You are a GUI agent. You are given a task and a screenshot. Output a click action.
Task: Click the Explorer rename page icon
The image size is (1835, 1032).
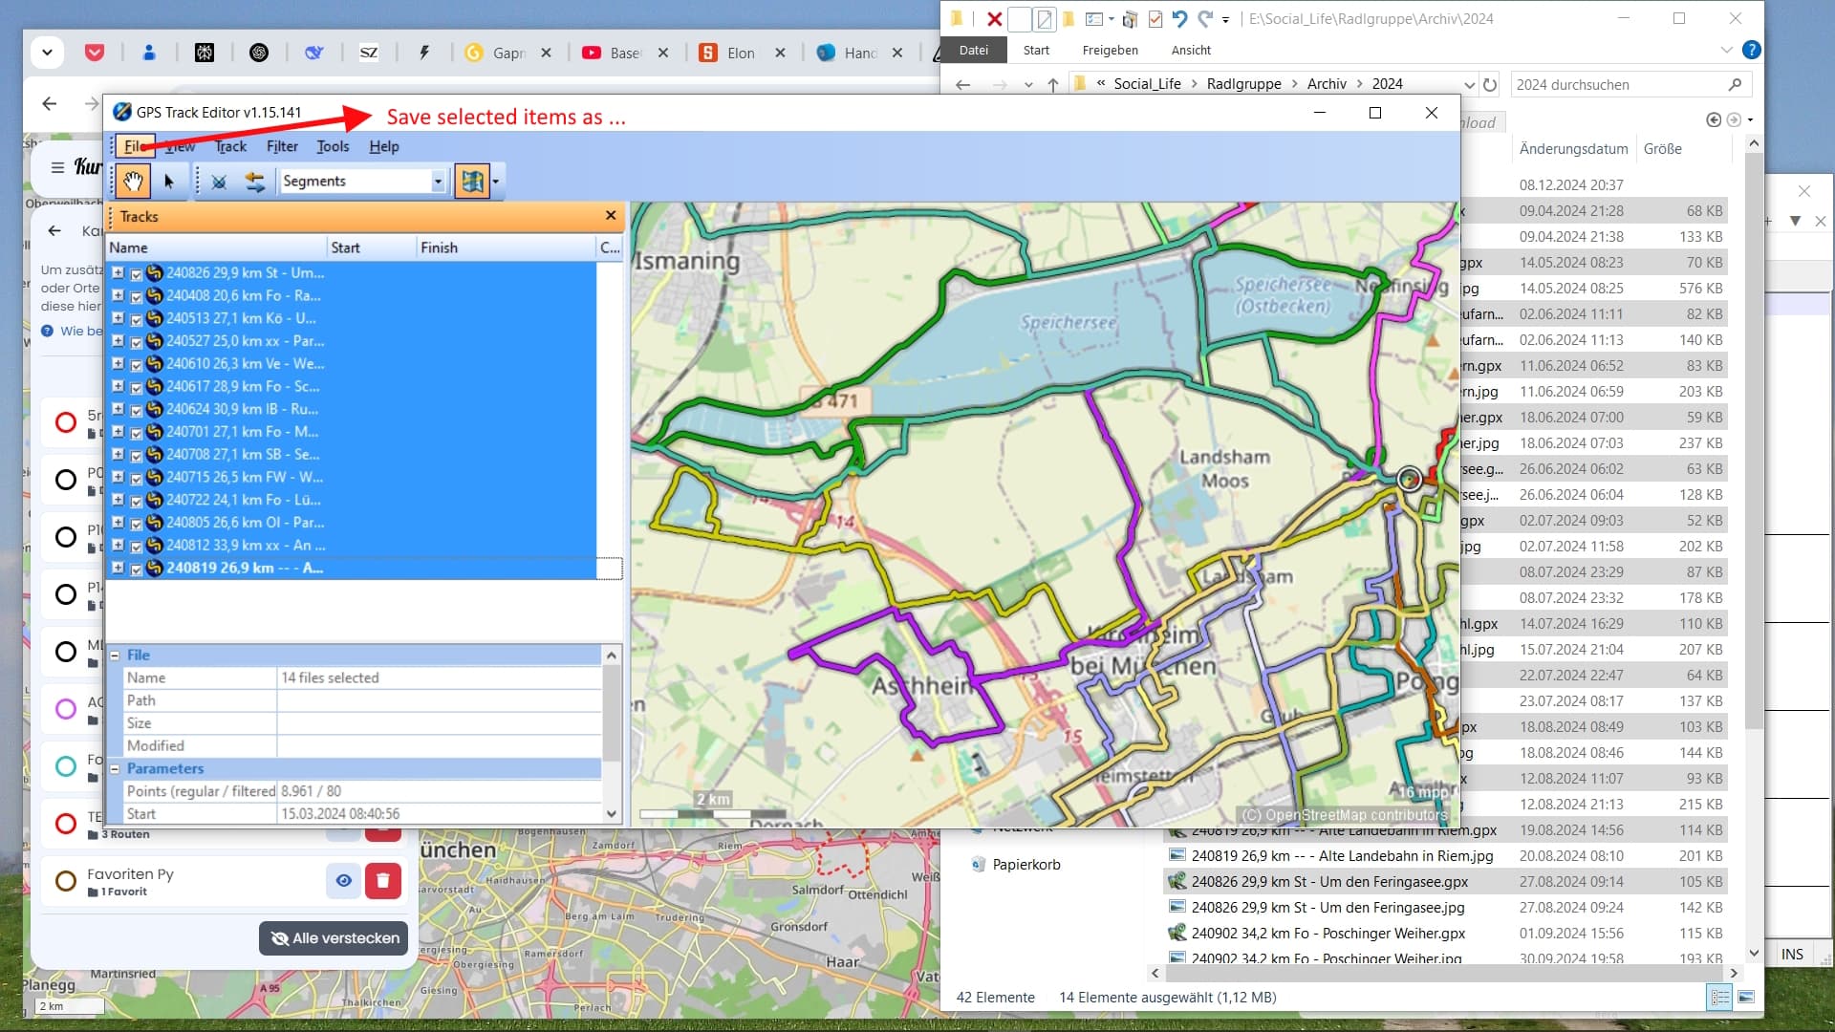pyautogui.click(x=1044, y=19)
